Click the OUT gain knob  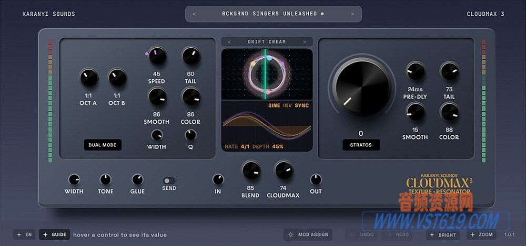(316, 179)
